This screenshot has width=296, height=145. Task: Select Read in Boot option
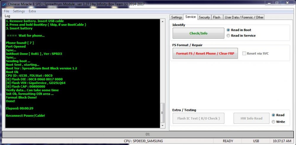point(239,30)
